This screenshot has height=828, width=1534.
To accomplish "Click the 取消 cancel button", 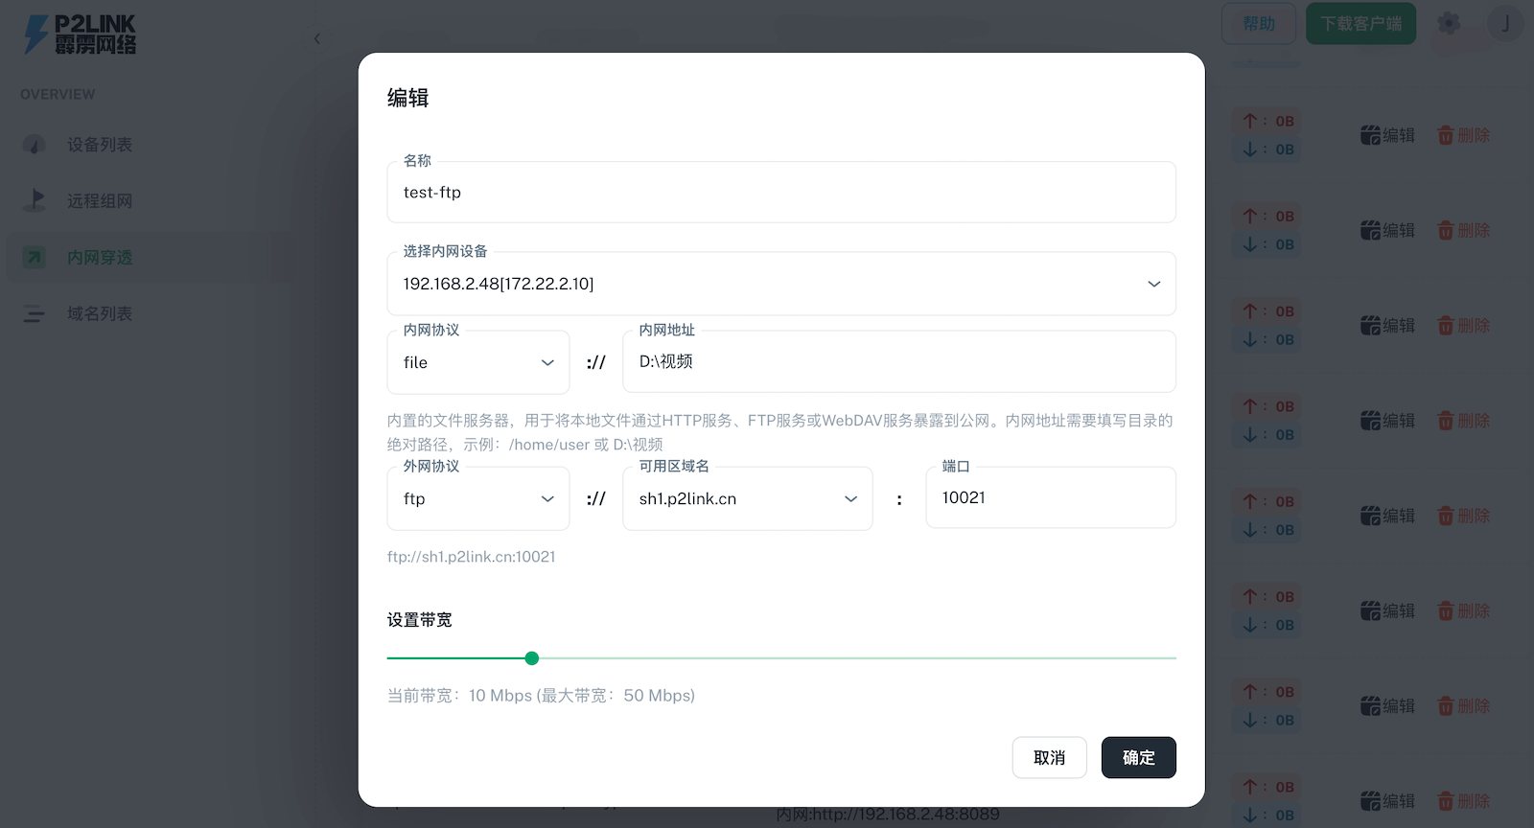I will tap(1049, 757).
